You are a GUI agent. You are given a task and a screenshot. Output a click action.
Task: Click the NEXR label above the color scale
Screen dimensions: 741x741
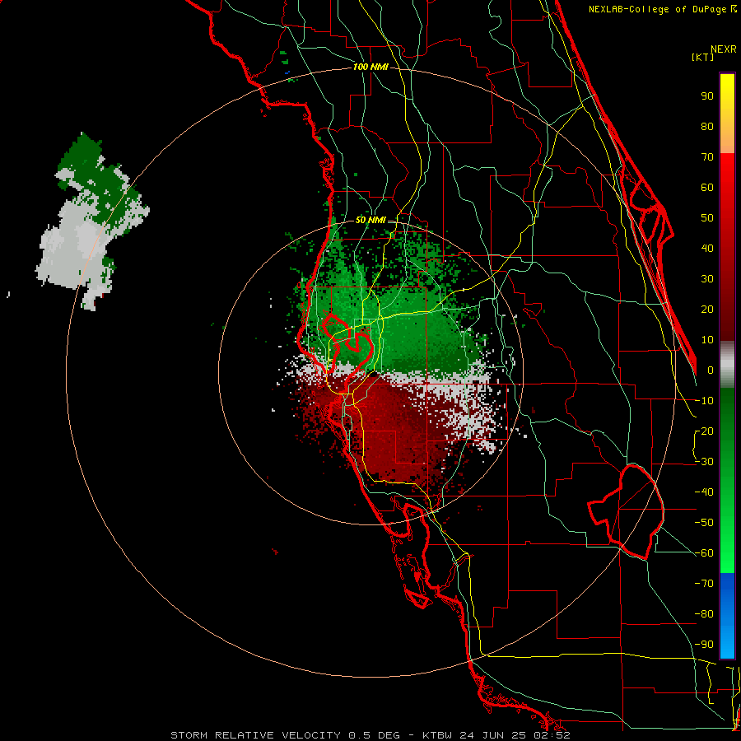coord(723,49)
